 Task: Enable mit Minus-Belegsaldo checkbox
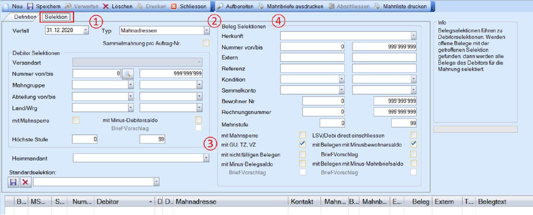303,164
